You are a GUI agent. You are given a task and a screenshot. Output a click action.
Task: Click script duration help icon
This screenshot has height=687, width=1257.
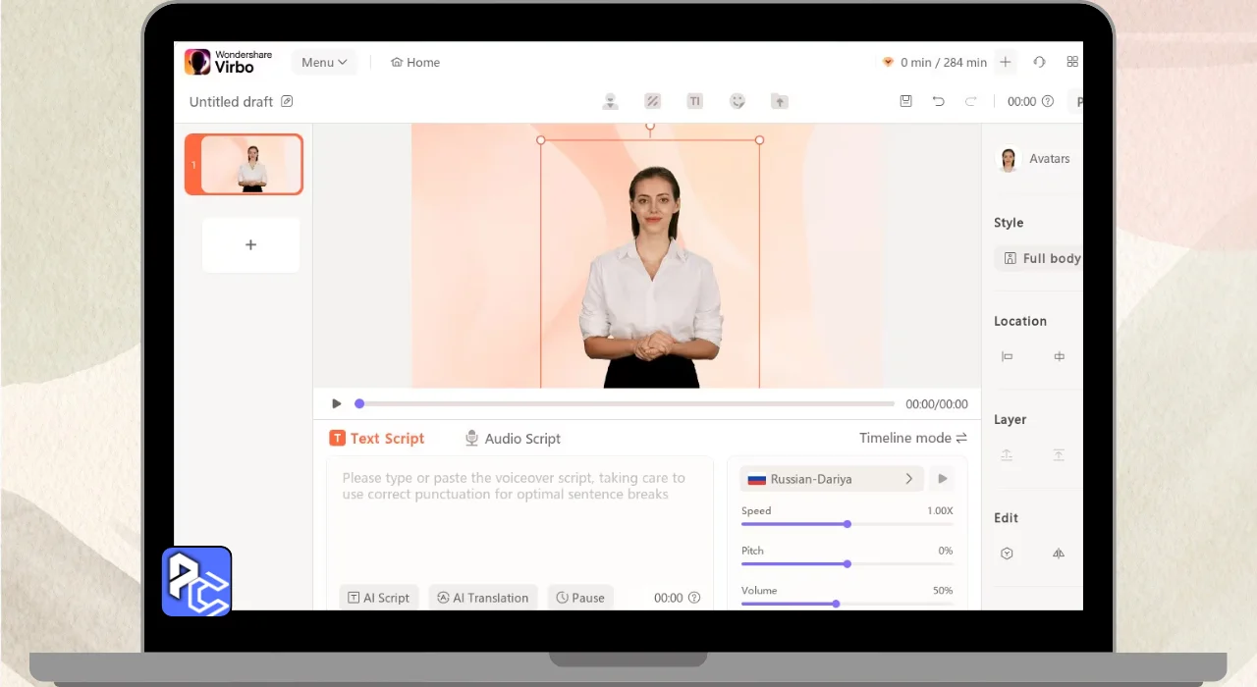[694, 598]
